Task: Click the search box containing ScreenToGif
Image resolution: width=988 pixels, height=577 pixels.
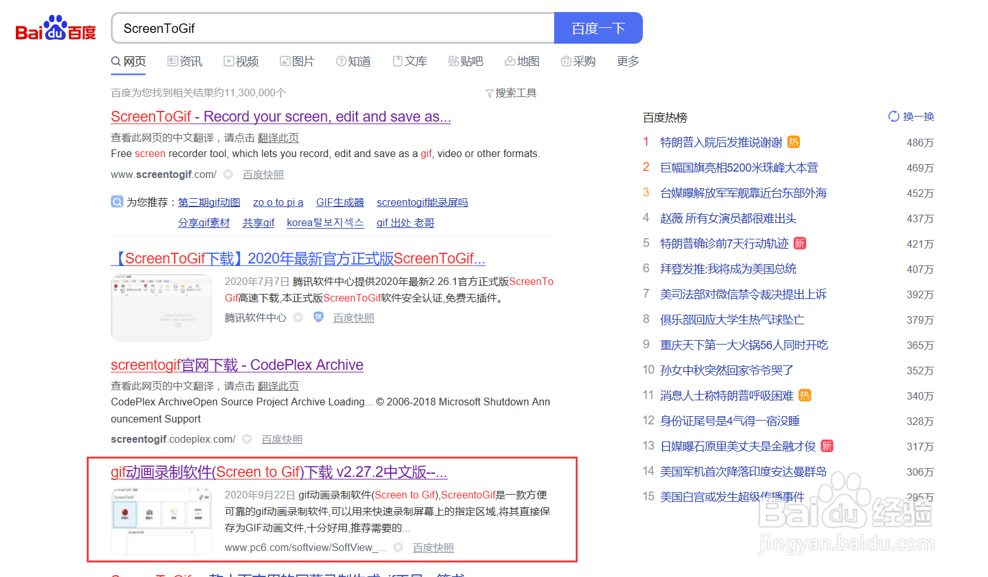Action: click(x=333, y=28)
